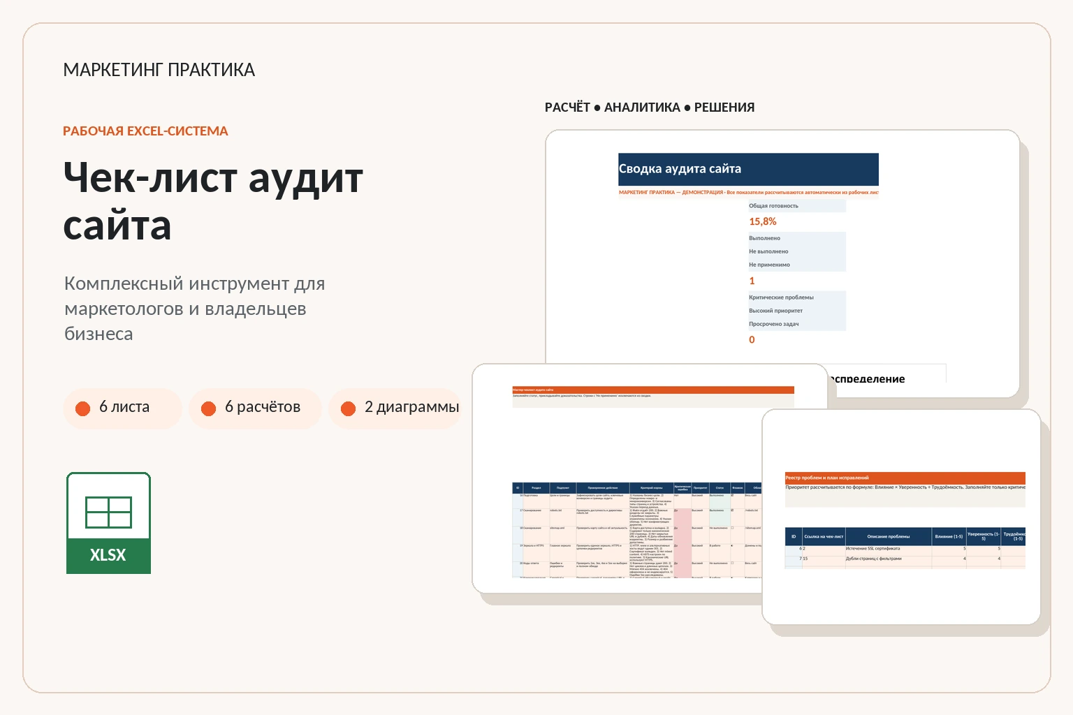Click the orange dot beside "6 расчётов"

(208, 408)
